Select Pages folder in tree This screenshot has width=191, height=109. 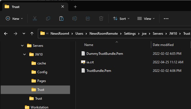[39, 81]
